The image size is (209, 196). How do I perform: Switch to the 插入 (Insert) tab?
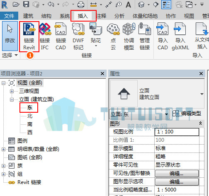83,16
